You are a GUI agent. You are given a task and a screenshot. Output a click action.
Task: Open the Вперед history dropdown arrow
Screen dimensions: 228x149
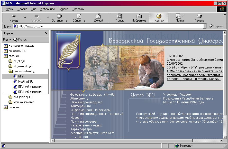[48, 18]
